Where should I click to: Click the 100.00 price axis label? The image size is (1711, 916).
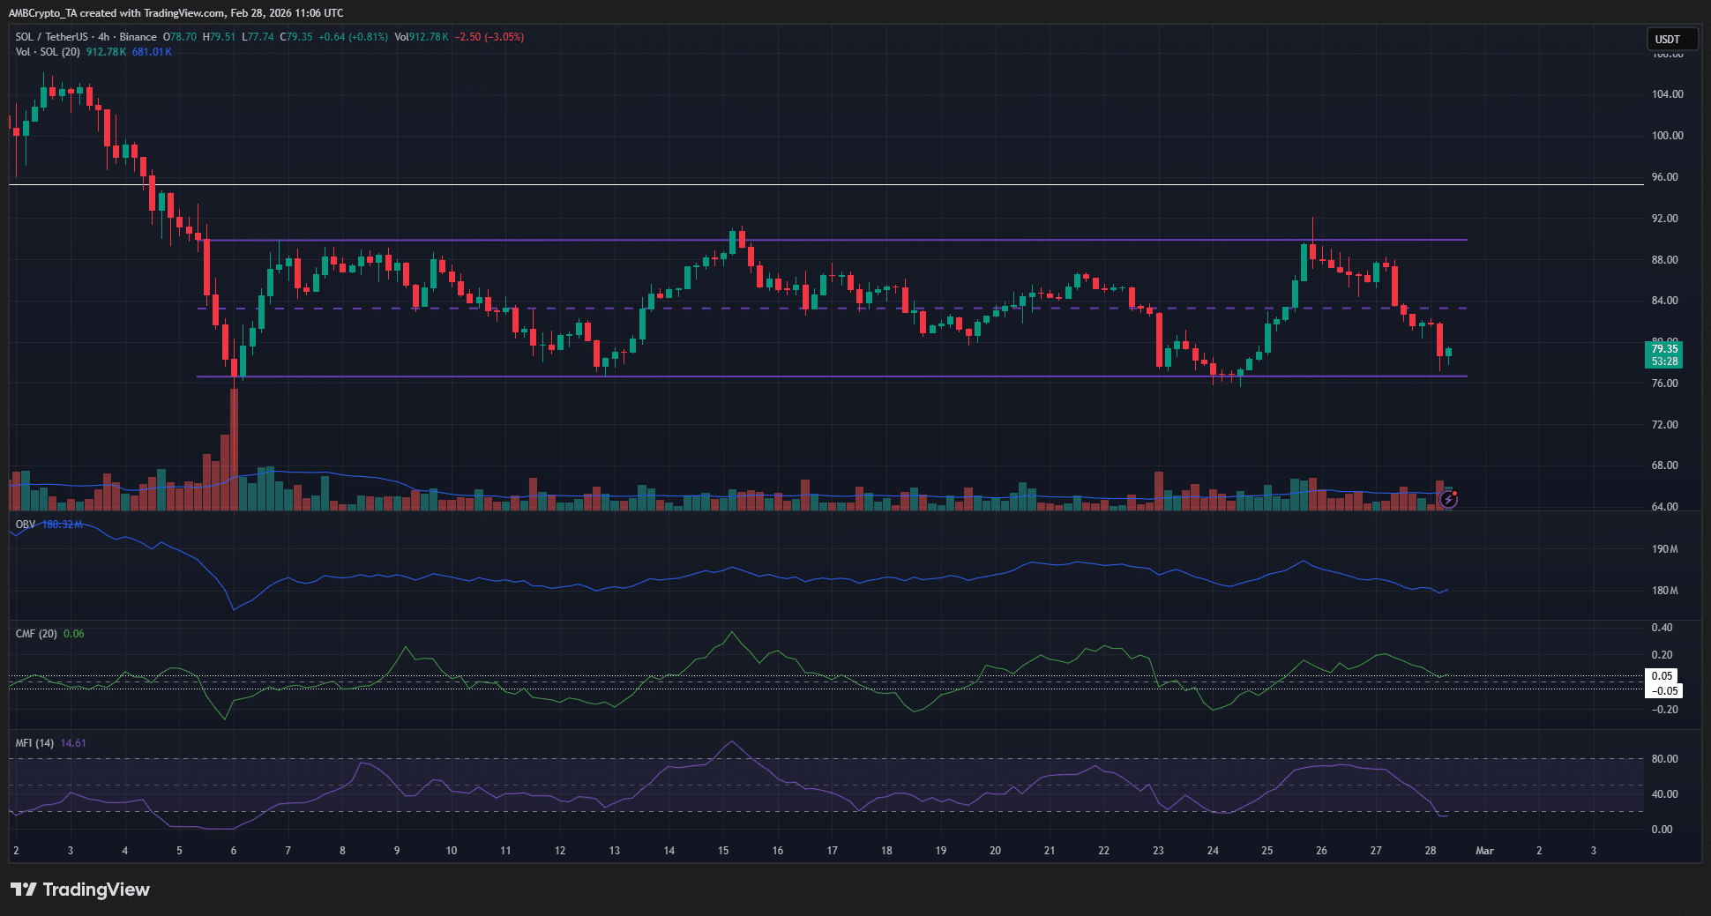pyautogui.click(x=1667, y=136)
